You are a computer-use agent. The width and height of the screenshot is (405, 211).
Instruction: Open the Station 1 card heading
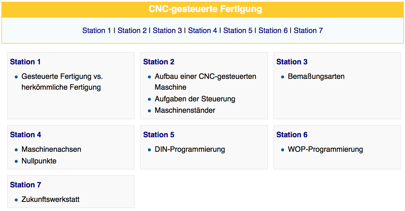pos(25,62)
